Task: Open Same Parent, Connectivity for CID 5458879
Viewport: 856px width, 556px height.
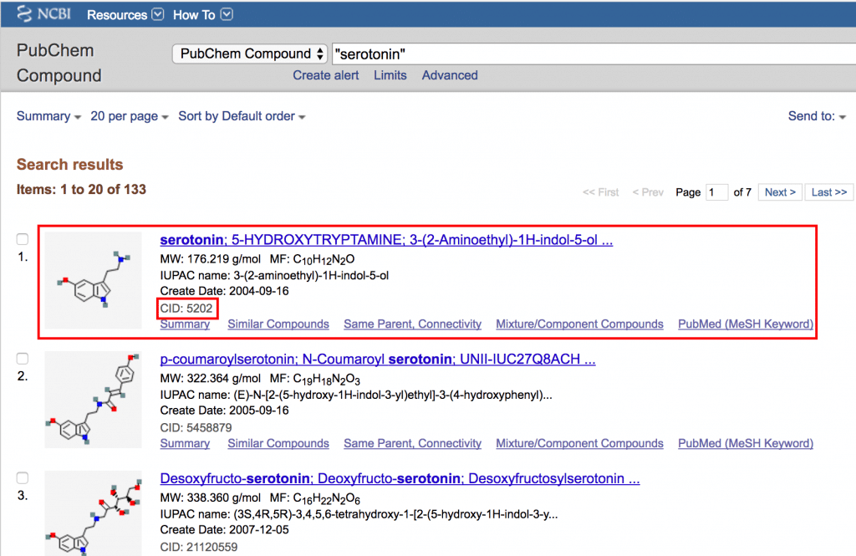Action: pos(413,443)
